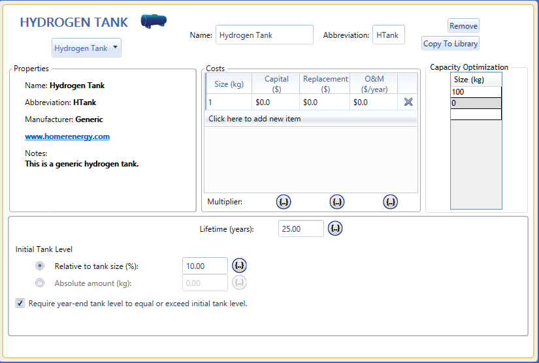Open O&M cost multiplier sensitivity button
The height and width of the screenshot is (363, 539).
391,202
